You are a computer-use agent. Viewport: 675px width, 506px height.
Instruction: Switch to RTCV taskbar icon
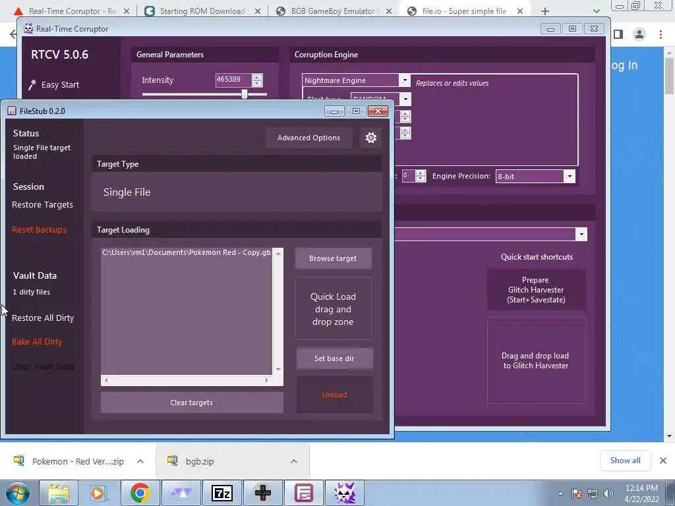pyautogui.click(x=345, y=493)
